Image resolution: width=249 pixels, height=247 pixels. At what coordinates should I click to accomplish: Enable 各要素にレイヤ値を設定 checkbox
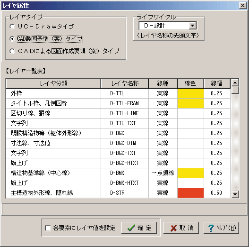(x=48, y=228)
